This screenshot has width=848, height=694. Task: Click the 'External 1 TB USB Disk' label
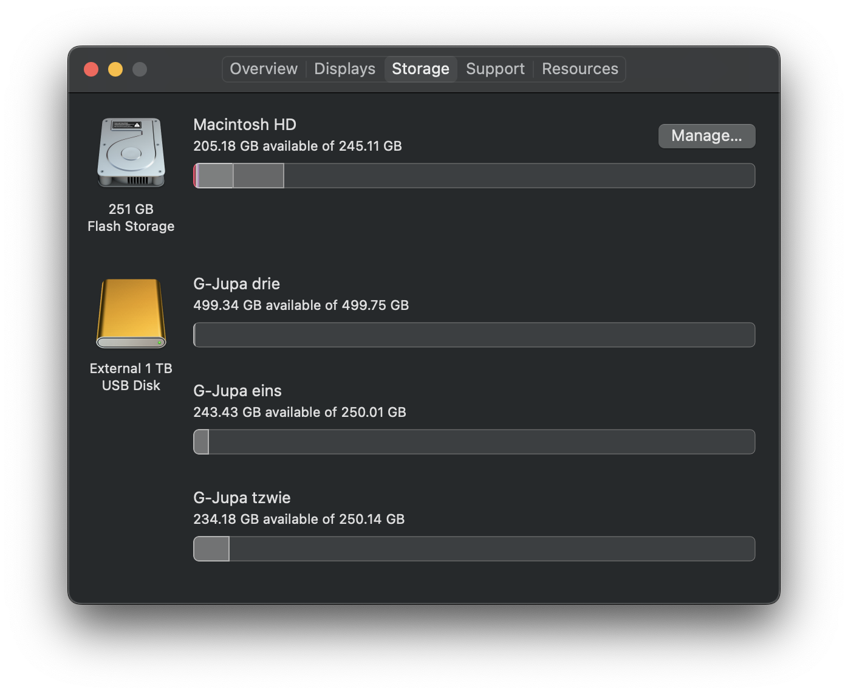tap(131, 377)
